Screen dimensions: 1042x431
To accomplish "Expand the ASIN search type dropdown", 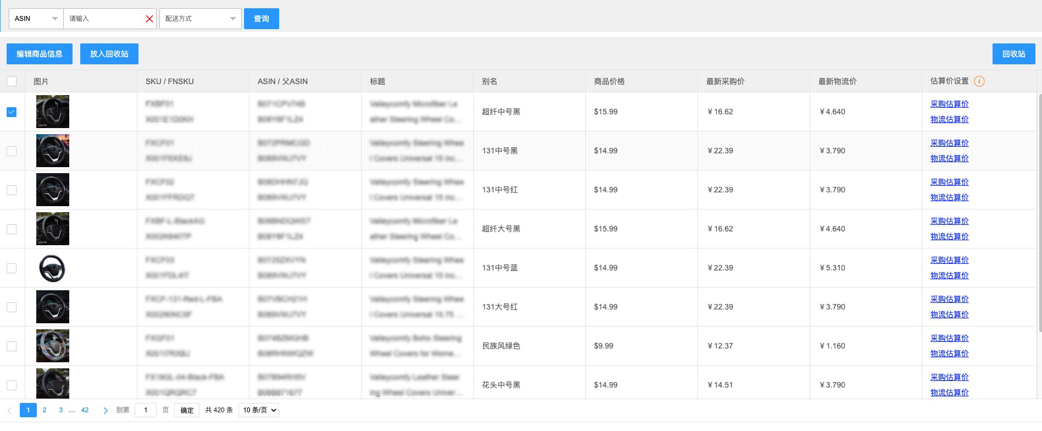I will (36, 19).
